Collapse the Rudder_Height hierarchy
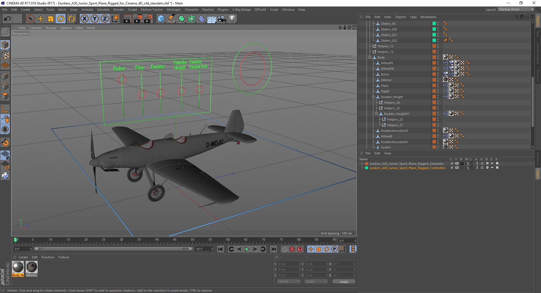This screenshot has height=293, width=541. [373, 97]
